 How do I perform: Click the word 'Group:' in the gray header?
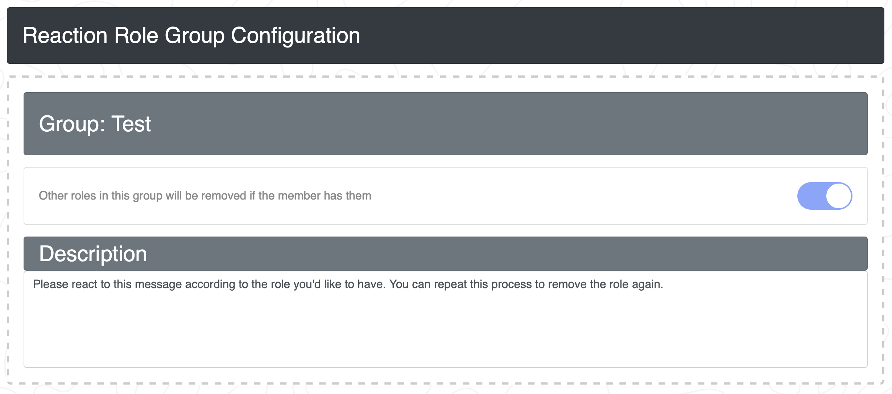pos(72,124)
